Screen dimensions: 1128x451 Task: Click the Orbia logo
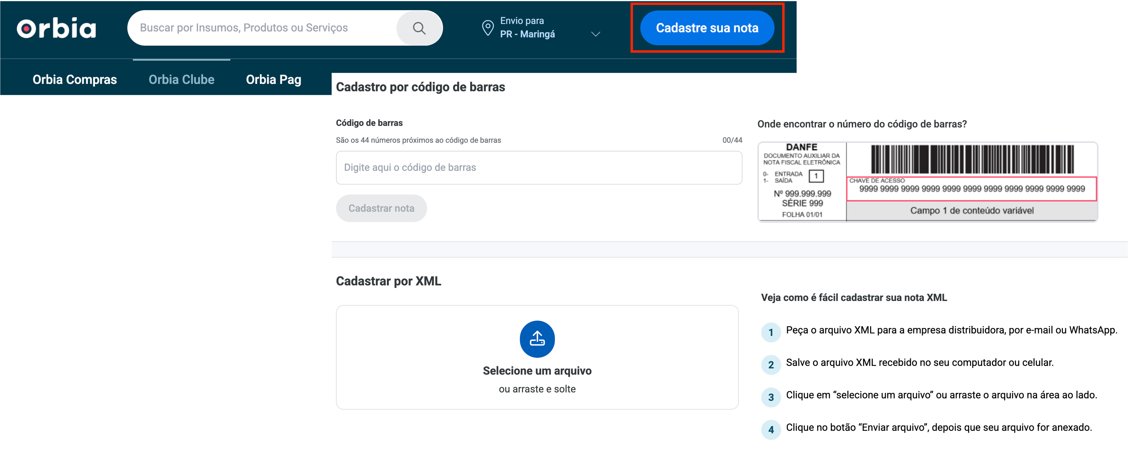56,28
